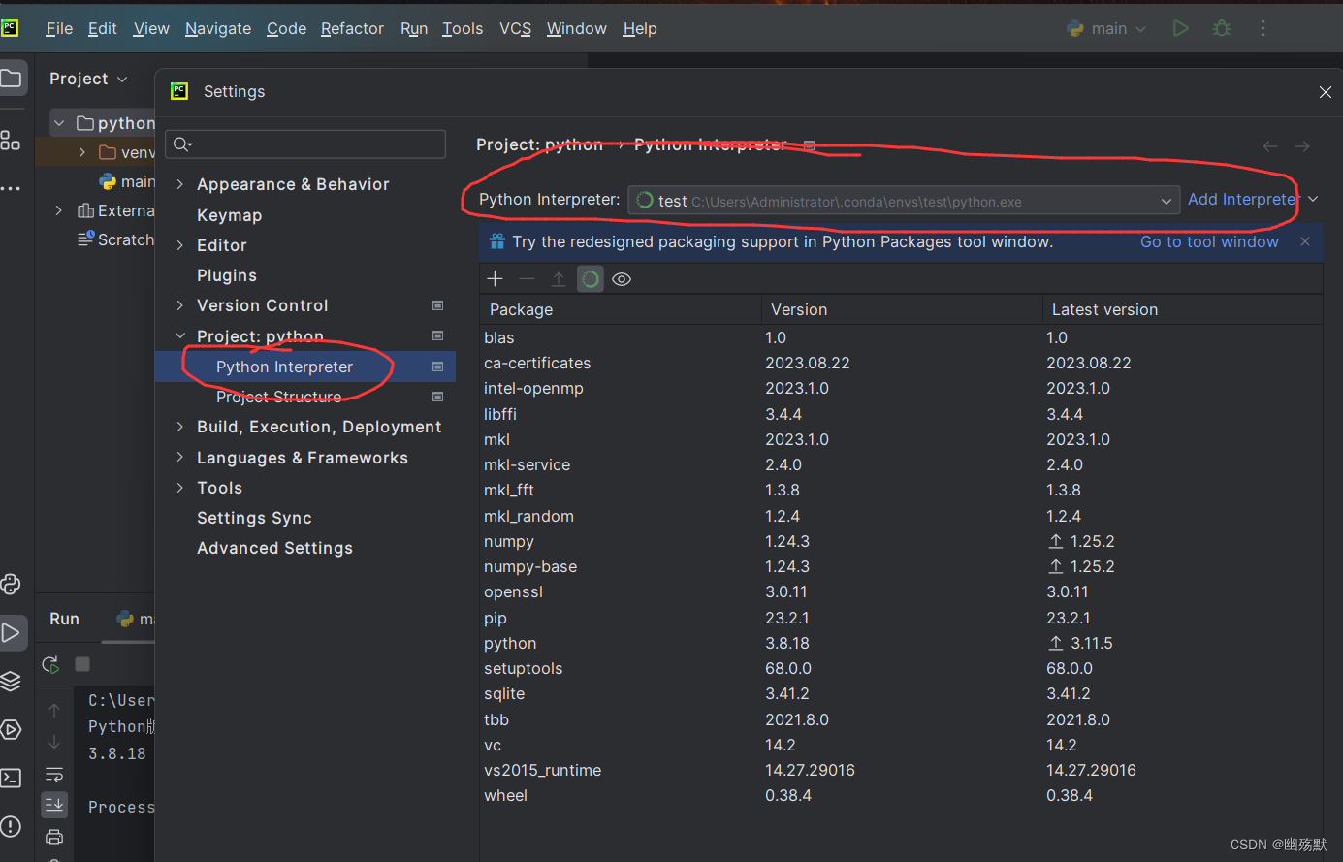Viewport: 1343px width, 862px height.
Task: Click the Go to tool window link
Action: [1209, 241]
